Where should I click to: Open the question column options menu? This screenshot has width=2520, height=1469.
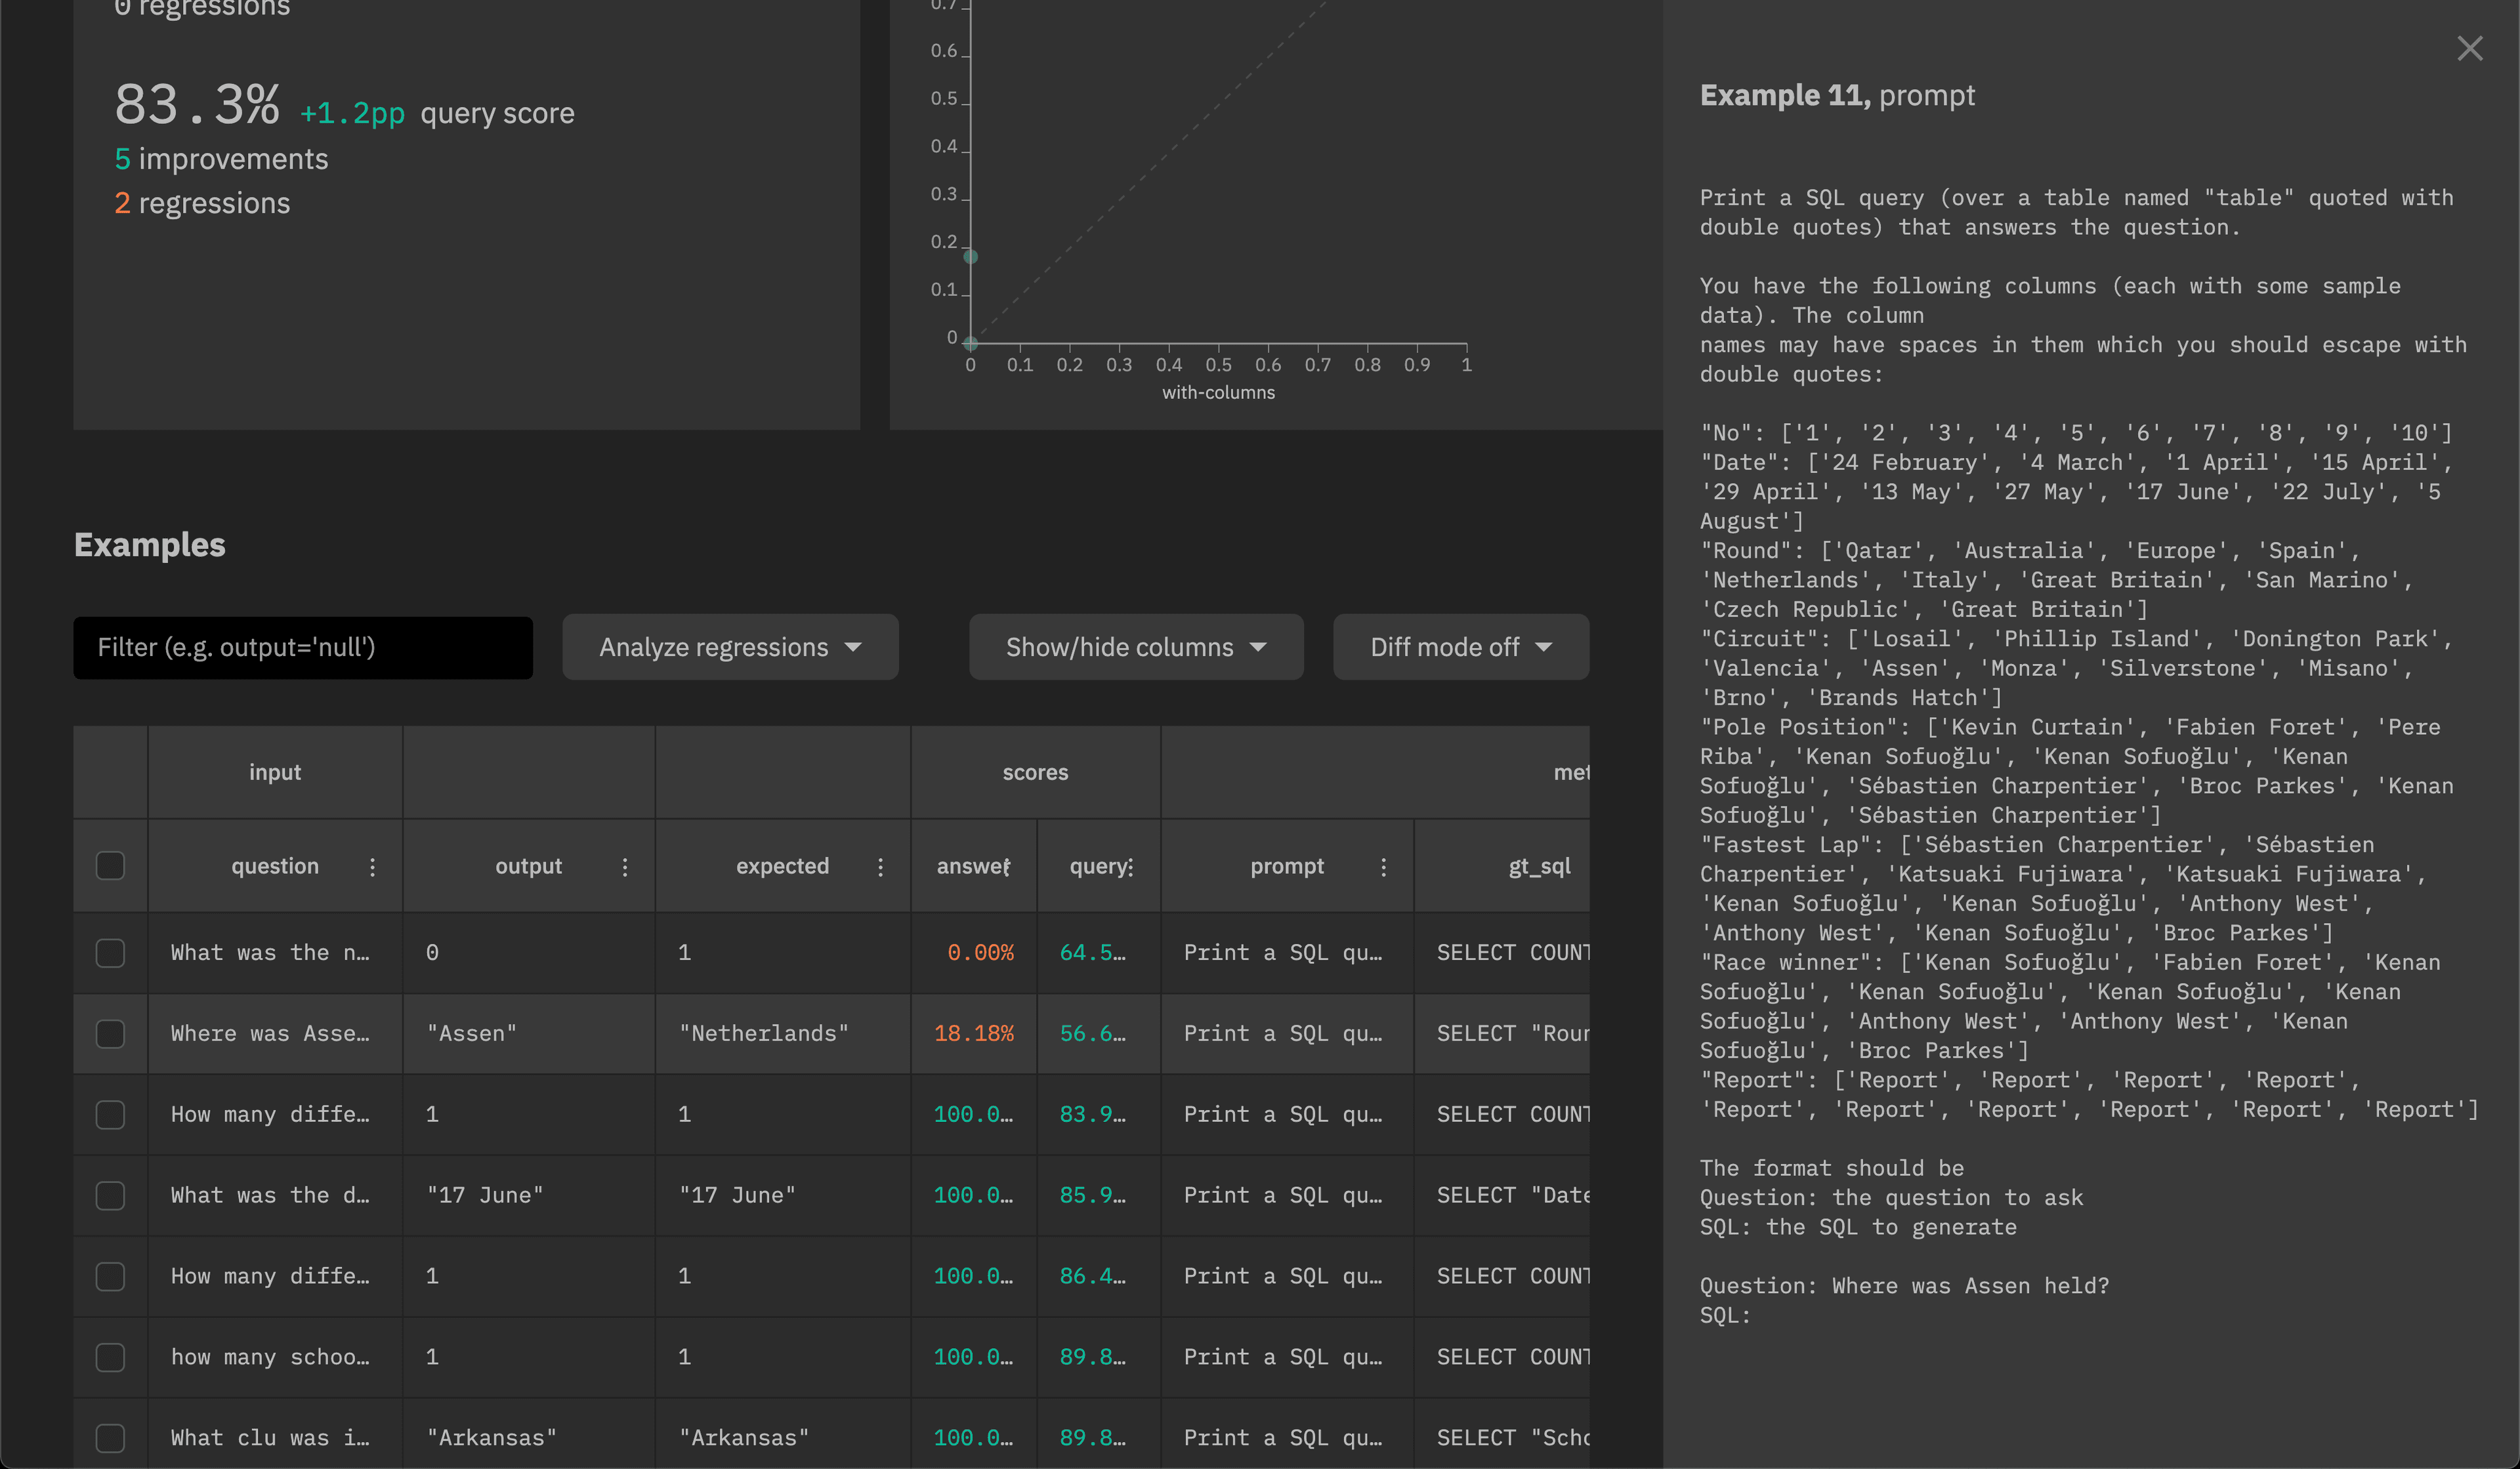(x=372, y=867)
